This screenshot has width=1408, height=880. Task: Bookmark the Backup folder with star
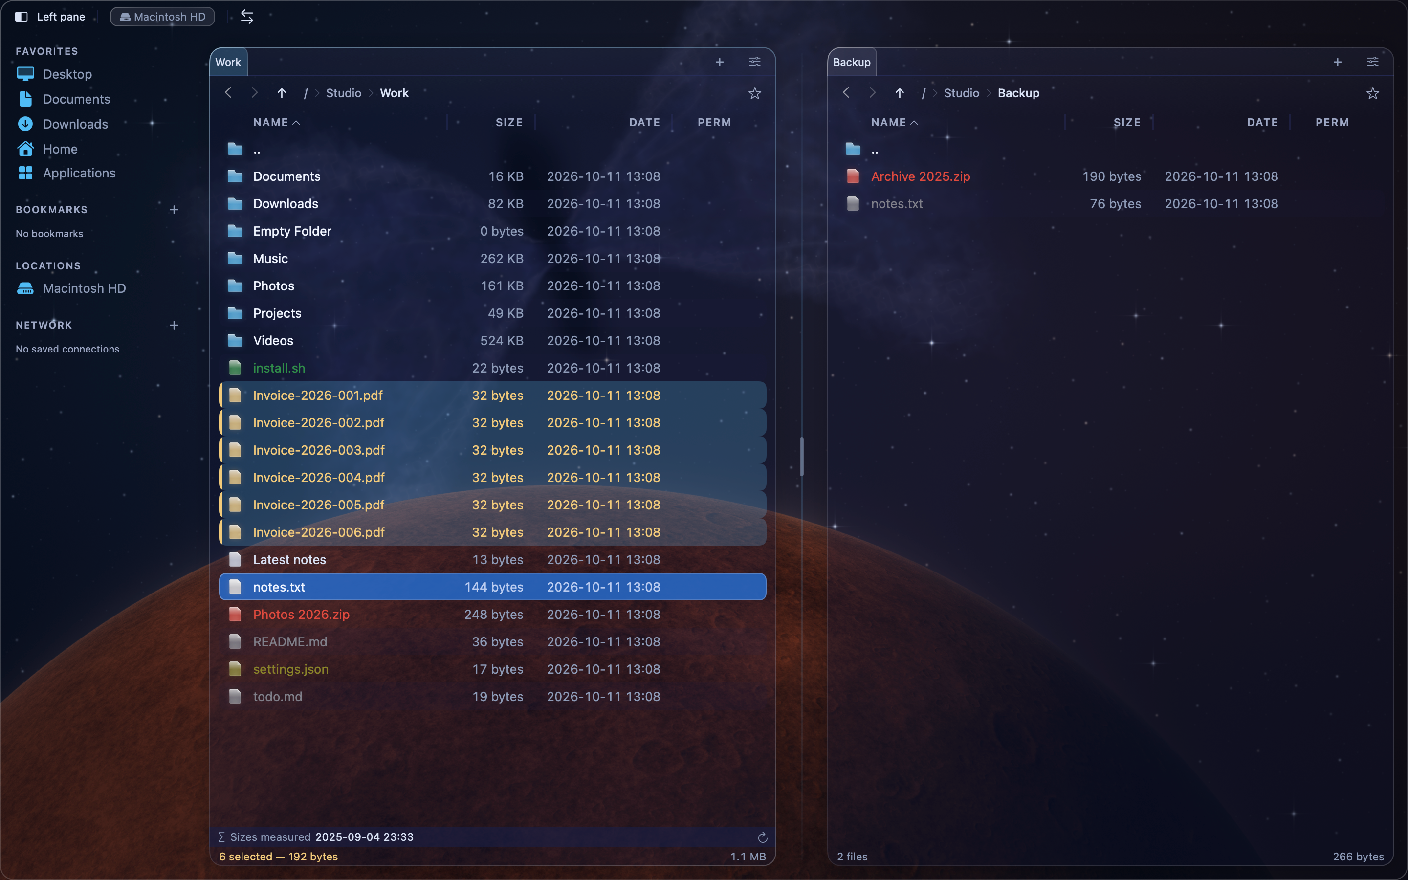tap(1372, 93)
